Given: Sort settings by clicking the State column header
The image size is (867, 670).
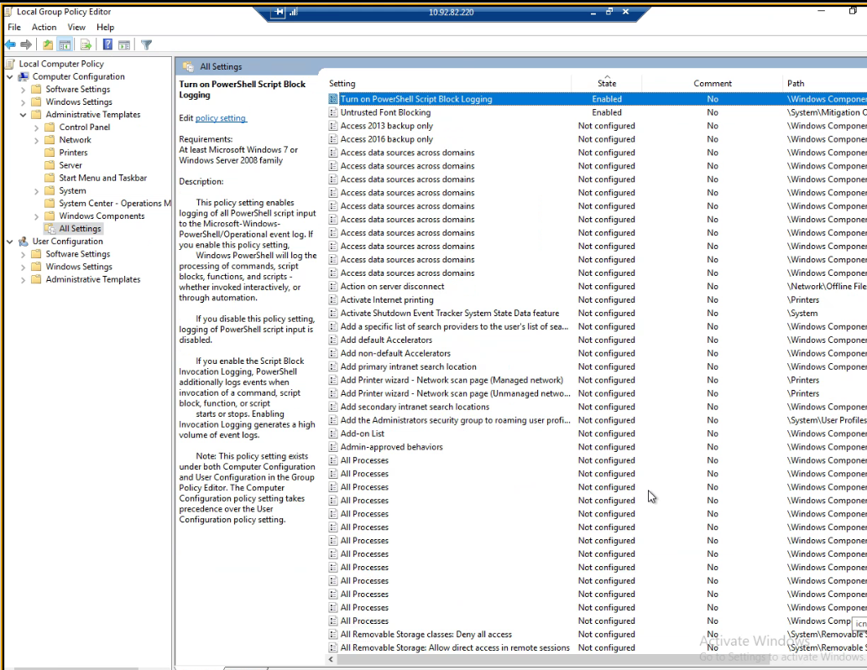Looking at the screenshot, I should (606, 83).
